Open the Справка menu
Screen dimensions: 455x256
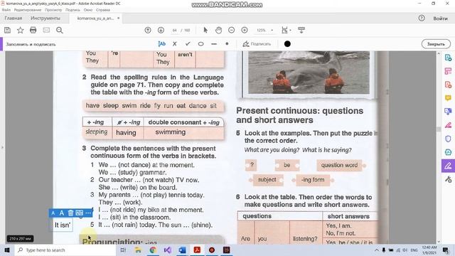click(x=102, y=10)
